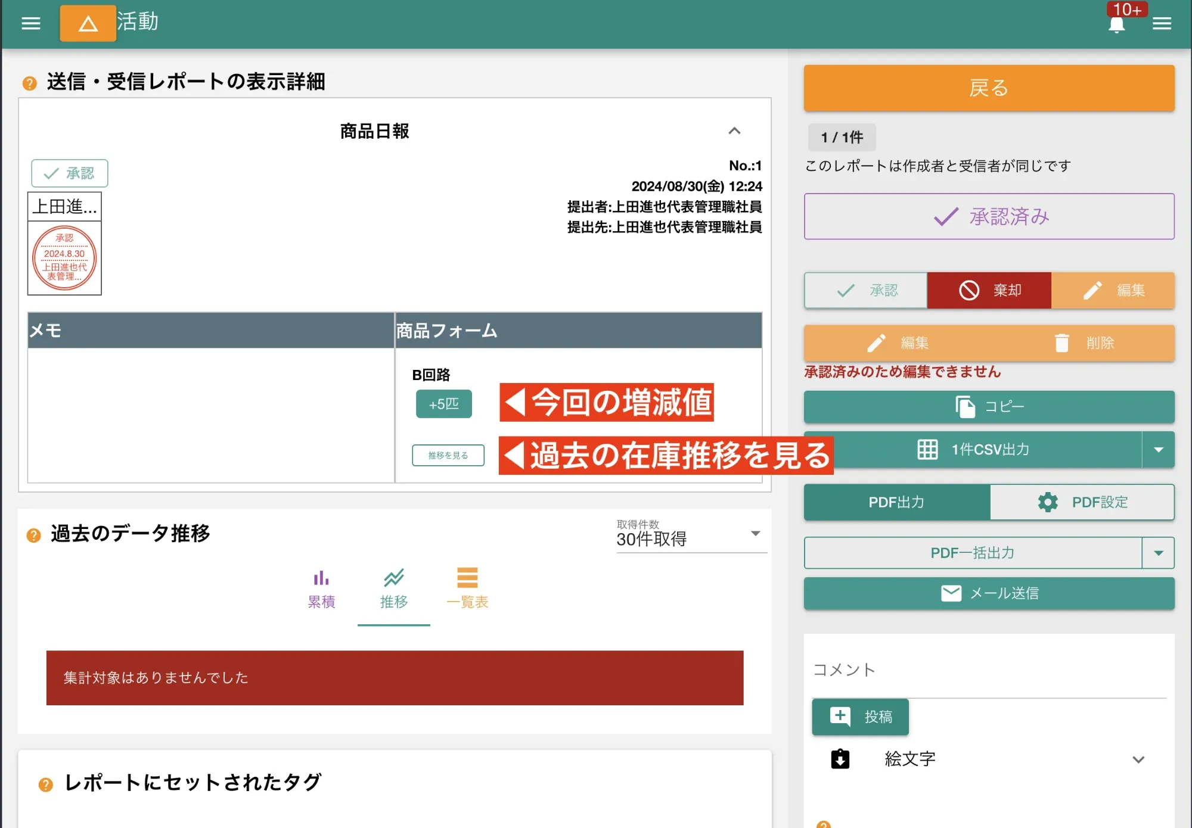Screen dimensions: 1192x828
Task: Toggle PDF出力 mode
Action: [x=896, y=502]
